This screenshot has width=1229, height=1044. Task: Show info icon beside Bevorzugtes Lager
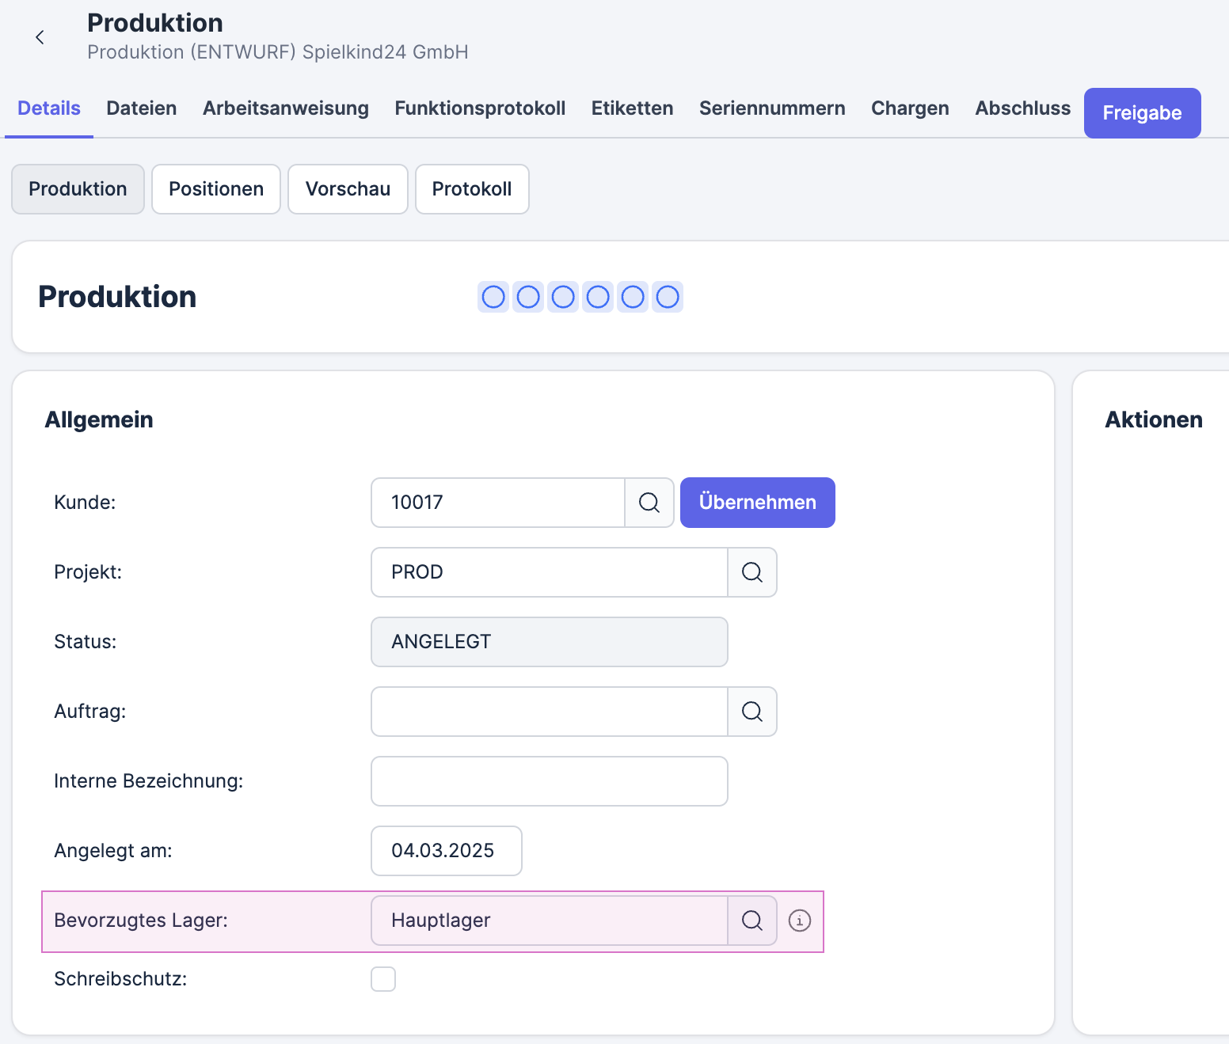[x=800, y=921]
